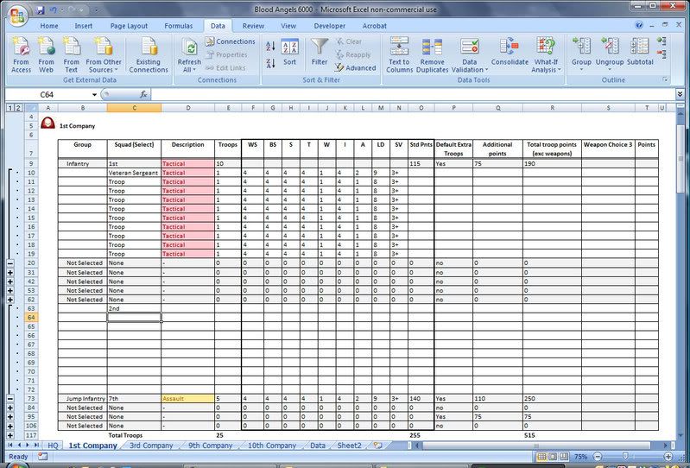690x468 pixels.
Task: Select the Select All corner
Action: [31, 108]
